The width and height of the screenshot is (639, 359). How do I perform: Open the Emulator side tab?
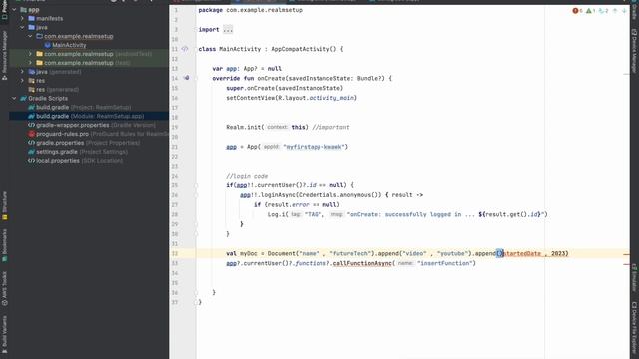[634, 277]
